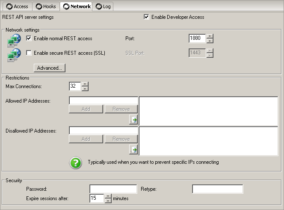Click the arrow icon beside Allowed IP list
Viewport: 284px width, 210px height.
(x=133, y=120)
